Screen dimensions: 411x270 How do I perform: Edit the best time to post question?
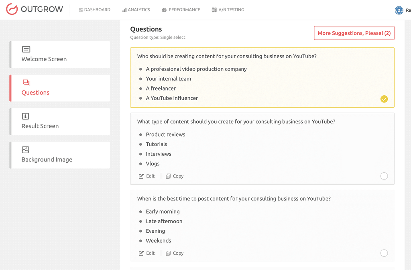coord(147,253)
